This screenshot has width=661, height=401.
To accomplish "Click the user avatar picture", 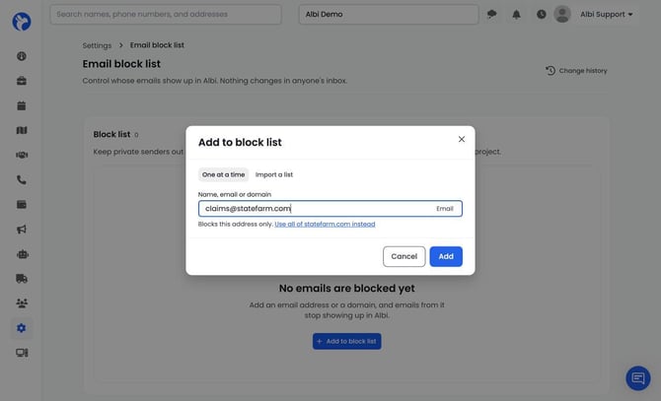I will 562,15.
